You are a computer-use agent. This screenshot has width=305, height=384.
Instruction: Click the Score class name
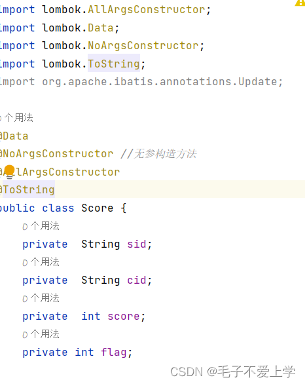[x=98, y=208]
